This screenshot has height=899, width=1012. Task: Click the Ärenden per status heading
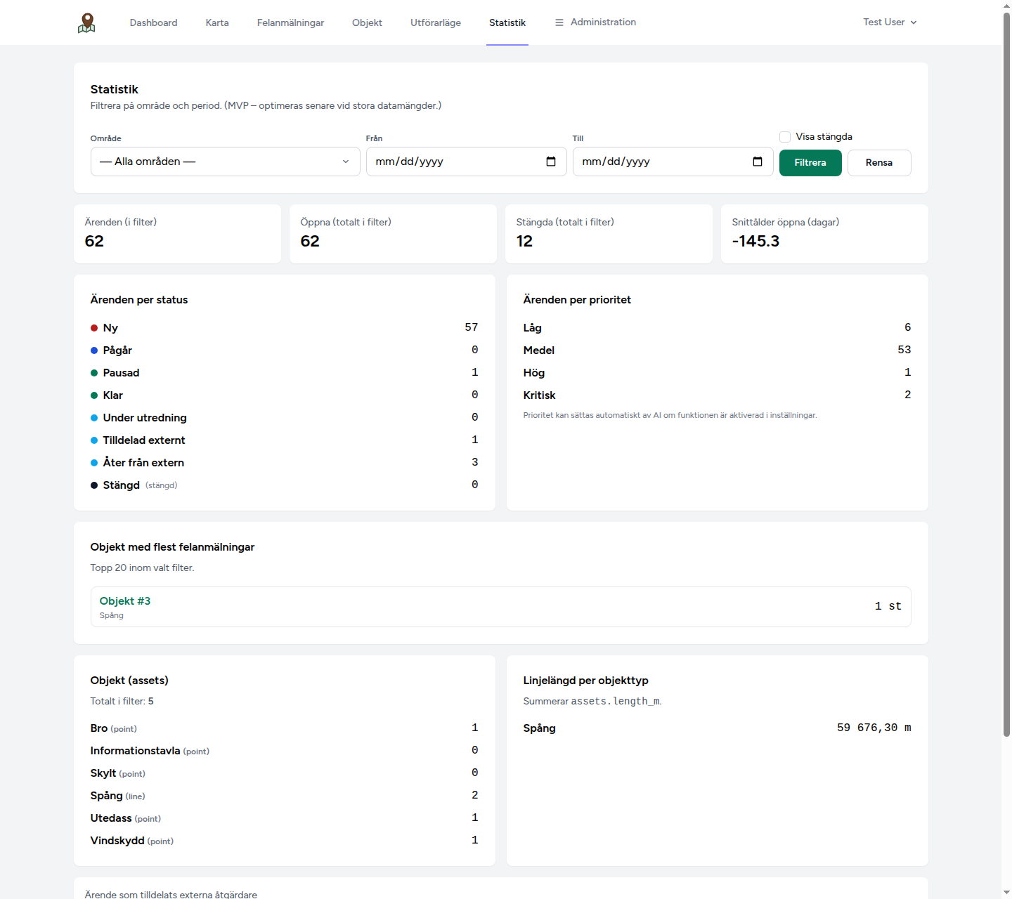pos(139,300)
